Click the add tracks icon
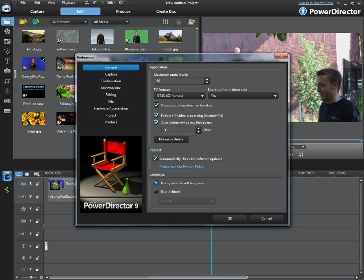The height and width of the screenshot is (280, 364). (37, 174)
